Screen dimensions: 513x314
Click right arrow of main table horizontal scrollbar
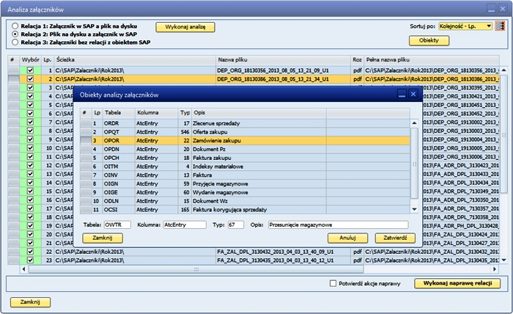[x=495, y=269]
